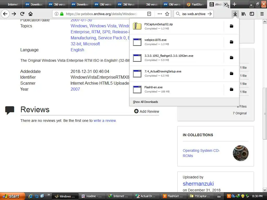This screenshot has height=200, width=267.
Task: Toggle the downloads panel arrow button
Action: [x=235, y=14]
